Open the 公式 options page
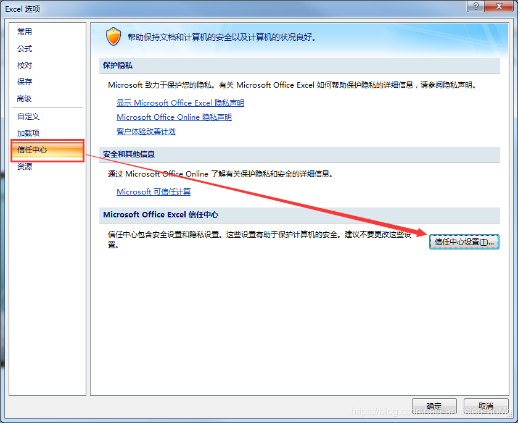Image resolution: width=518 pixels, height=423 pixels. (x=25, y=49)
